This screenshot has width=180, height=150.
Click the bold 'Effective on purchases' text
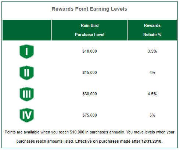pyautogui.click(x=96, y=141)
